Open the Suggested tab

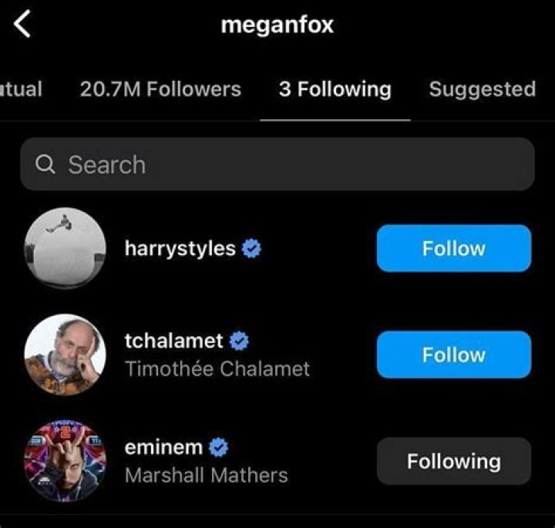tap(482, 89)
